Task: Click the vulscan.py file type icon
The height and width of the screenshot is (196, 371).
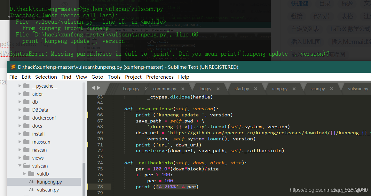Action: click(31, 190)
